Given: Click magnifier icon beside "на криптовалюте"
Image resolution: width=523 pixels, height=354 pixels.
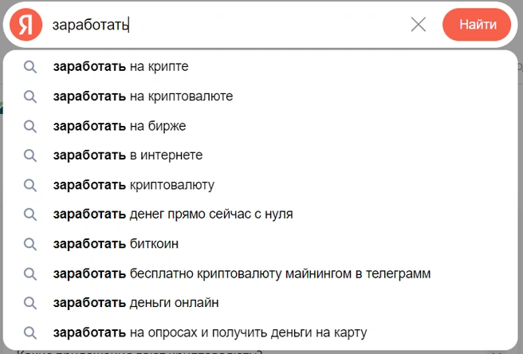Looking at the screenshot, I should [x=30, y=96].
